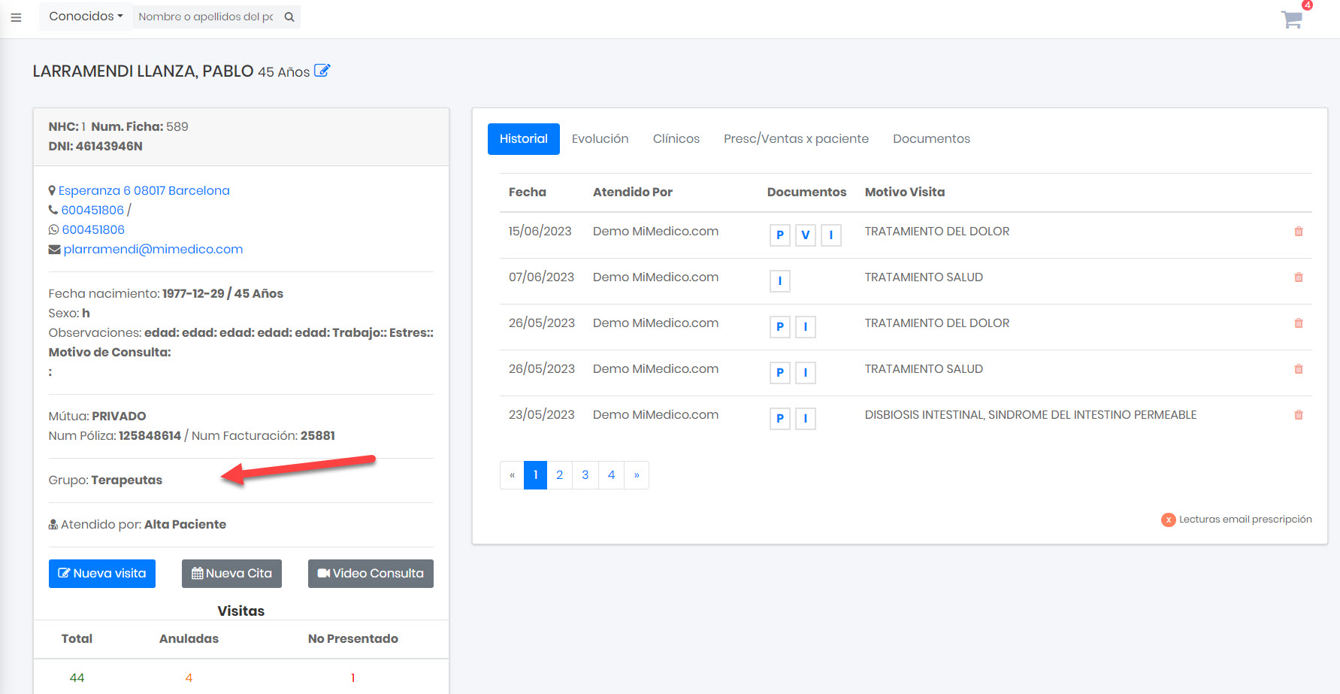The width and height of the screenshot is (1340, 694).
Task: Delete the 23/05/2023 visit entry
Action: (1298, 415)
